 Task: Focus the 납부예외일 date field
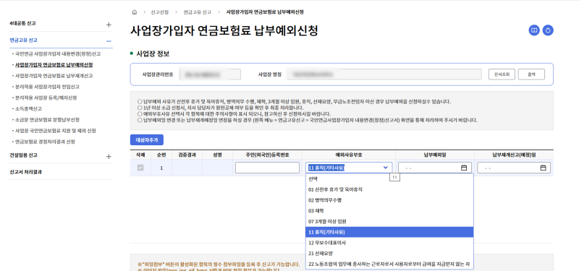coord(435,168)
